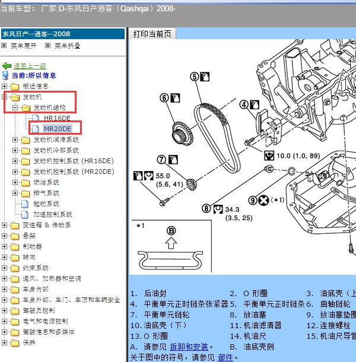This screenshot has height=362, width=356.
Task: Expand the 转向 tree node
Action: tap(4, 257)
